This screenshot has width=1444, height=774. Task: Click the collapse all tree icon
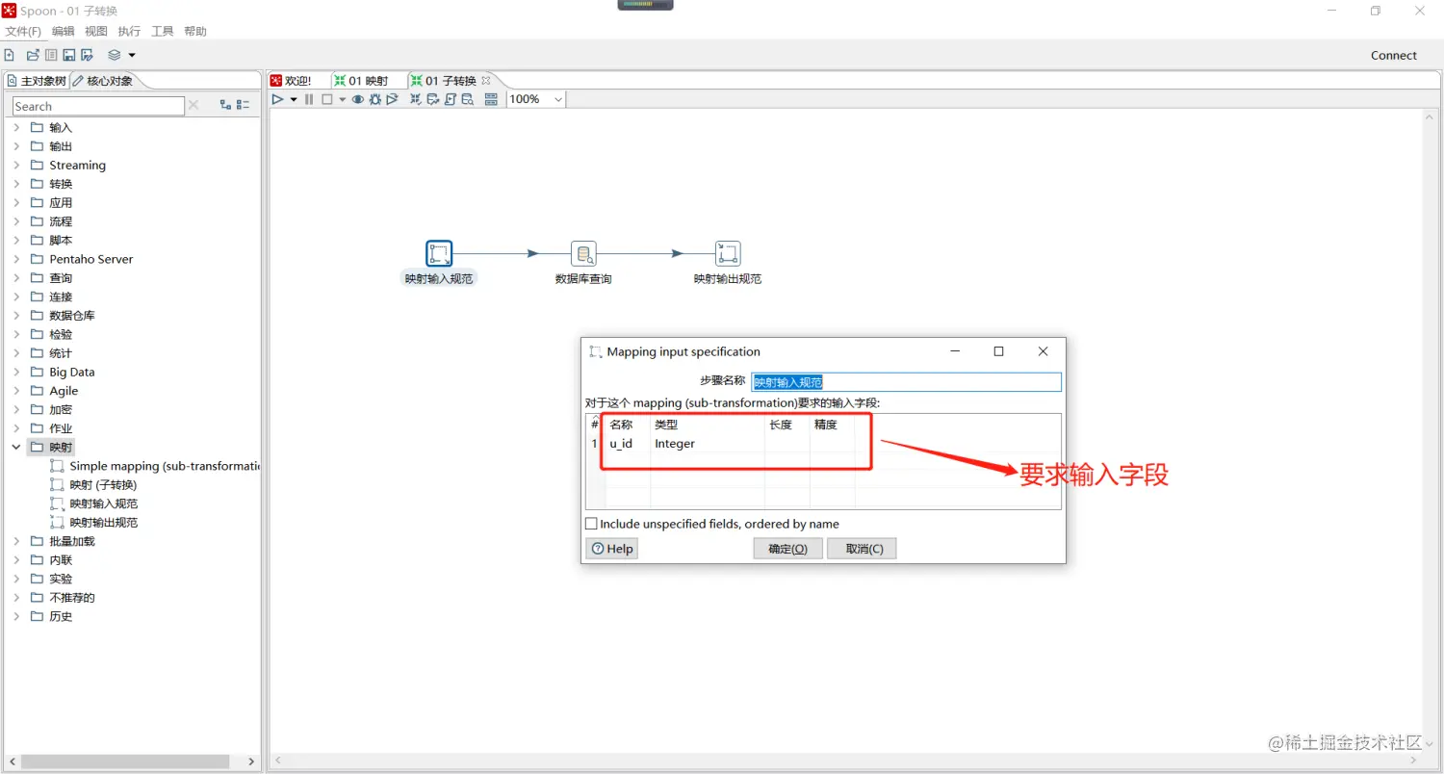[244, 105]
